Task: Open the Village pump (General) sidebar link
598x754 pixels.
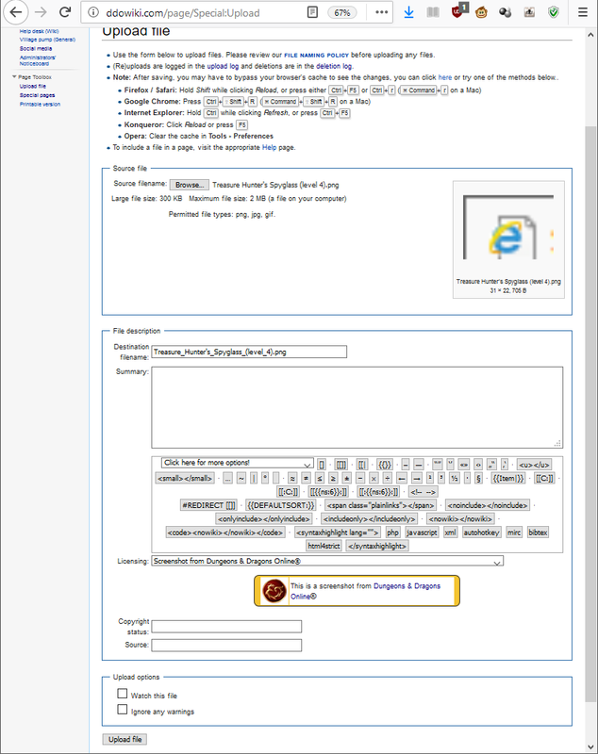Action: click(47, 40)
